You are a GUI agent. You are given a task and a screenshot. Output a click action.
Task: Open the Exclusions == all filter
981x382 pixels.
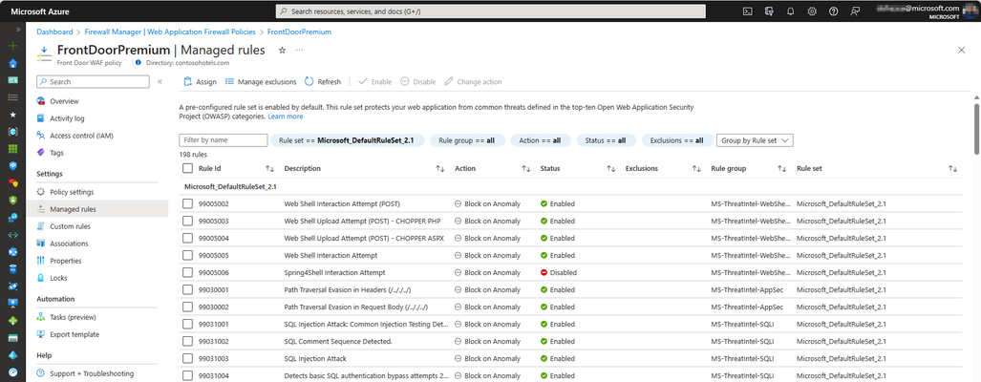677,140
